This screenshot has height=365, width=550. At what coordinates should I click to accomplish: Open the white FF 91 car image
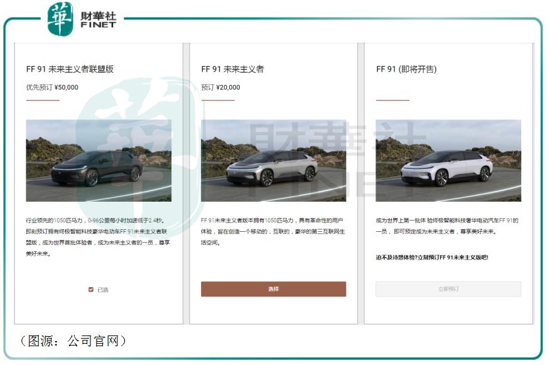click(x=448, y=161)
